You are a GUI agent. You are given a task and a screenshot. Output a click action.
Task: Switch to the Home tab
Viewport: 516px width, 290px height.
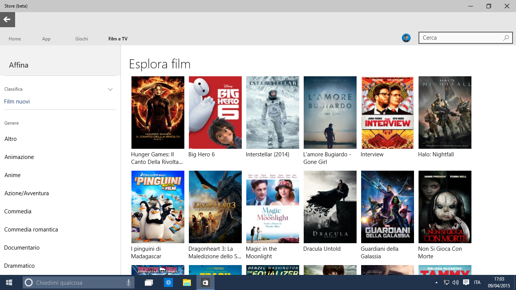[x=15, y=39]
